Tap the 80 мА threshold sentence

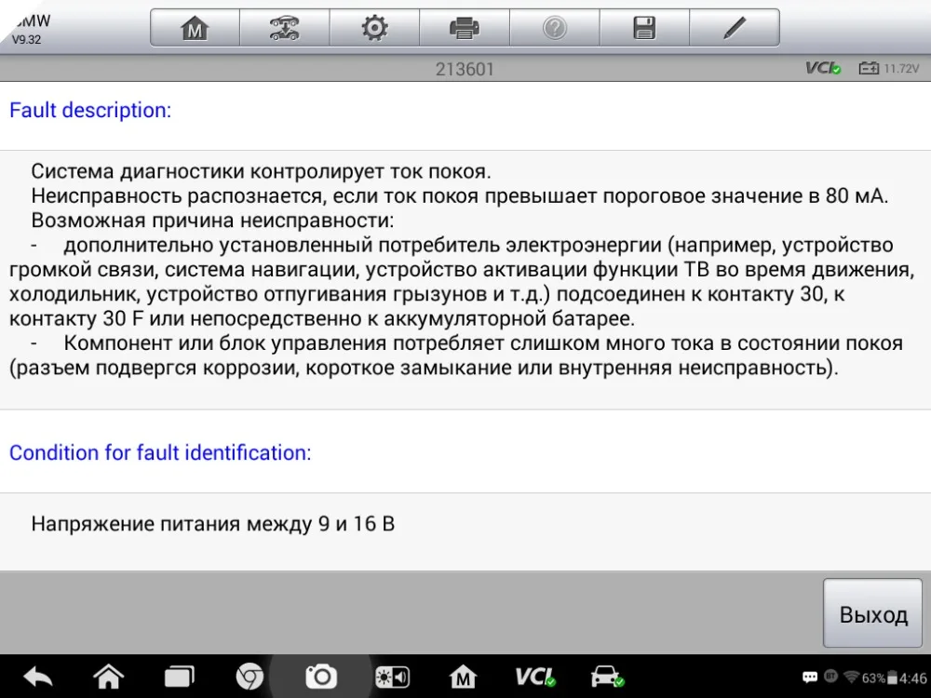point(460,195)
